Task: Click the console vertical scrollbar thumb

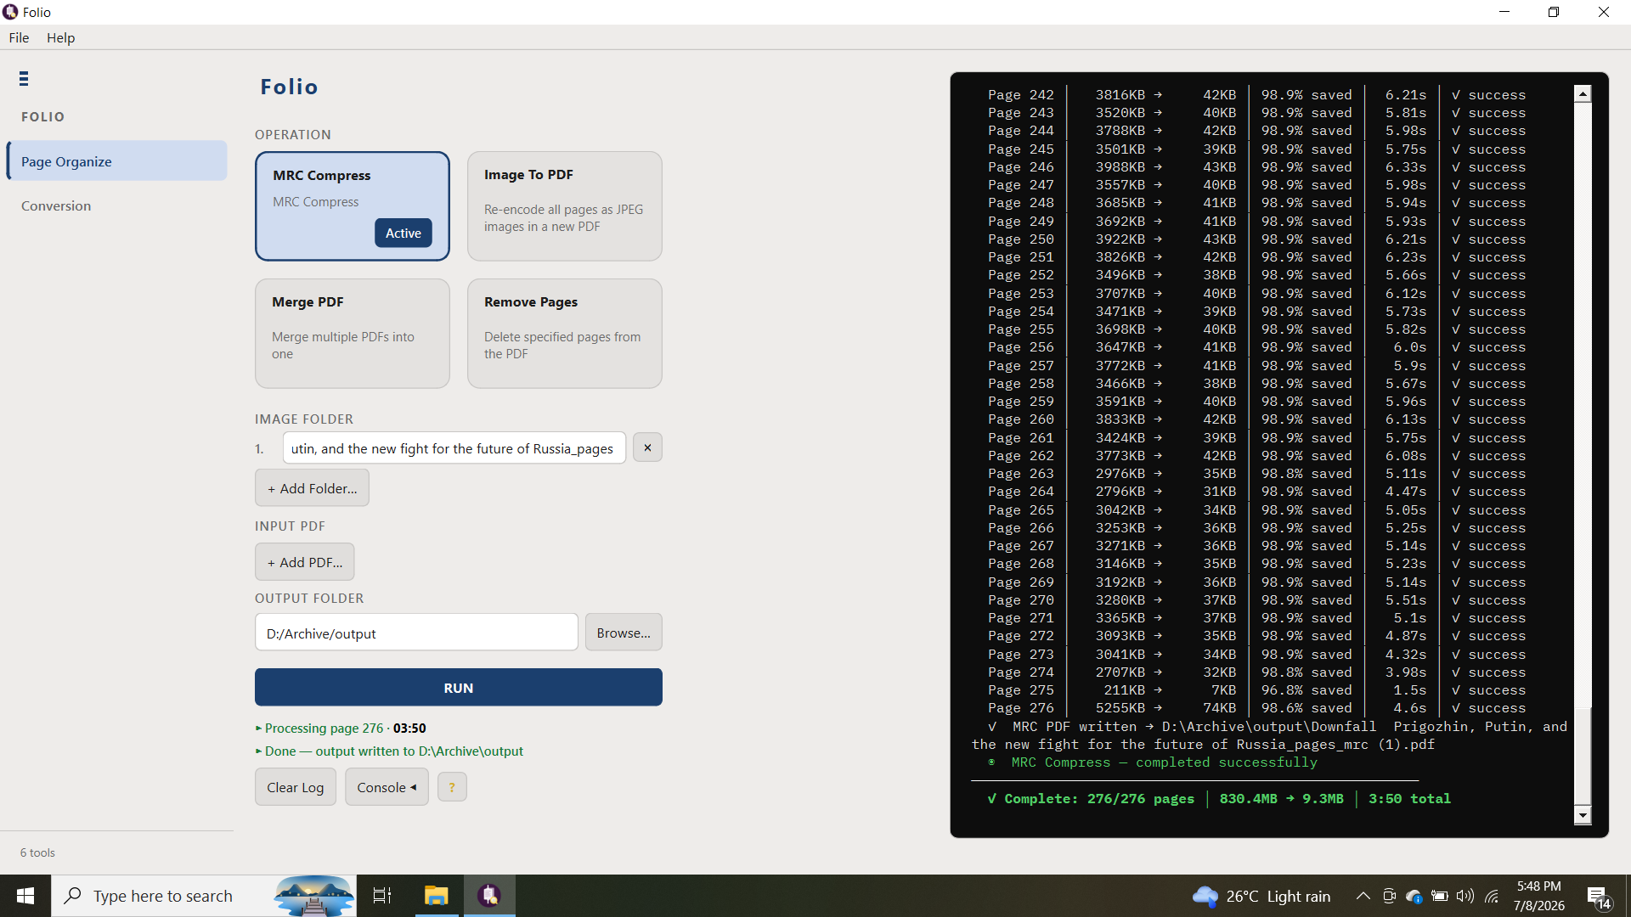Action: [1582, 756]
